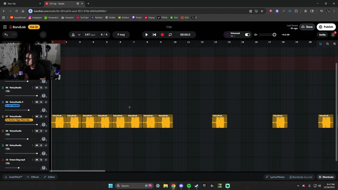The image size is (338, 190).
Task: Start playback with the play button
Action: pyautogui.click(x=147, y=35)
